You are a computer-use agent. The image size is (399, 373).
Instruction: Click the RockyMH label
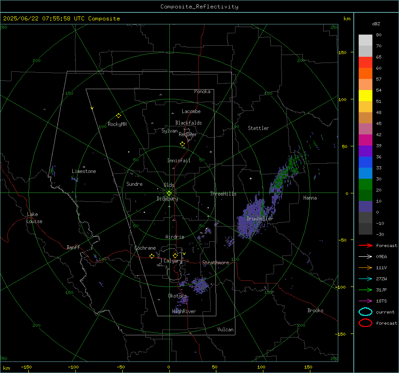117,124
